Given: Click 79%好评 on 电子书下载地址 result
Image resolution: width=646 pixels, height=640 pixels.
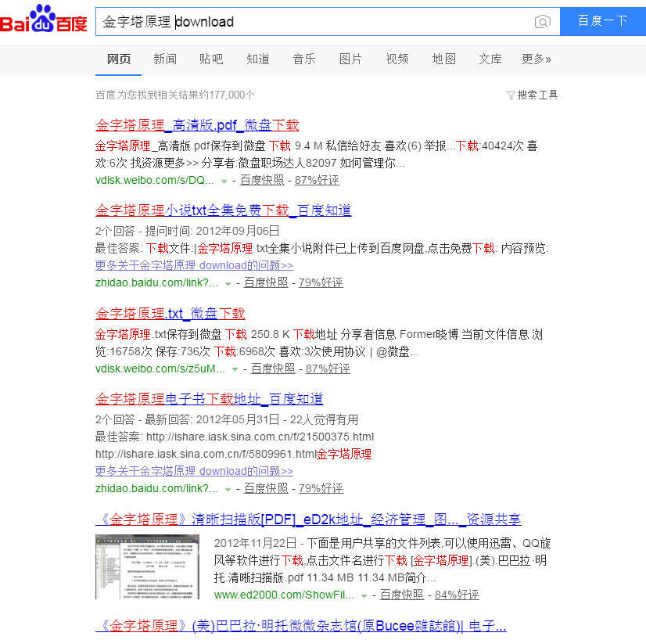Looking at the screenshot, I should point(321,488).
